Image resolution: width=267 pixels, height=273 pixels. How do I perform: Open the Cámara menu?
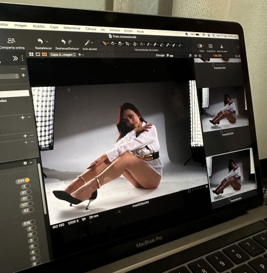click(x=90, y=29)
